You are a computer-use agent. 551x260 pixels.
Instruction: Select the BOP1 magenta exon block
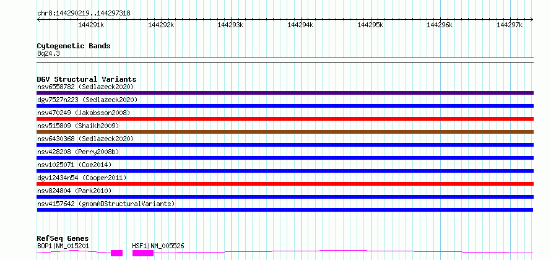pyautogui.click(x=116, y=253)
